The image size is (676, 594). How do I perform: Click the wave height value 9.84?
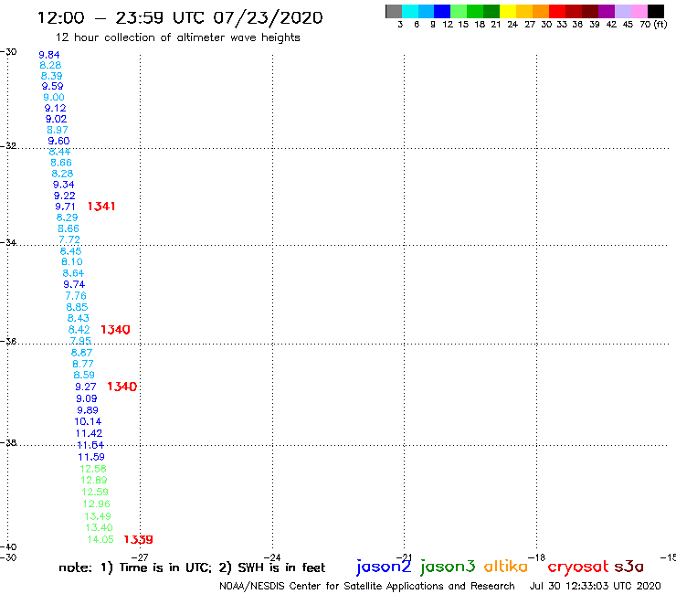49,55
